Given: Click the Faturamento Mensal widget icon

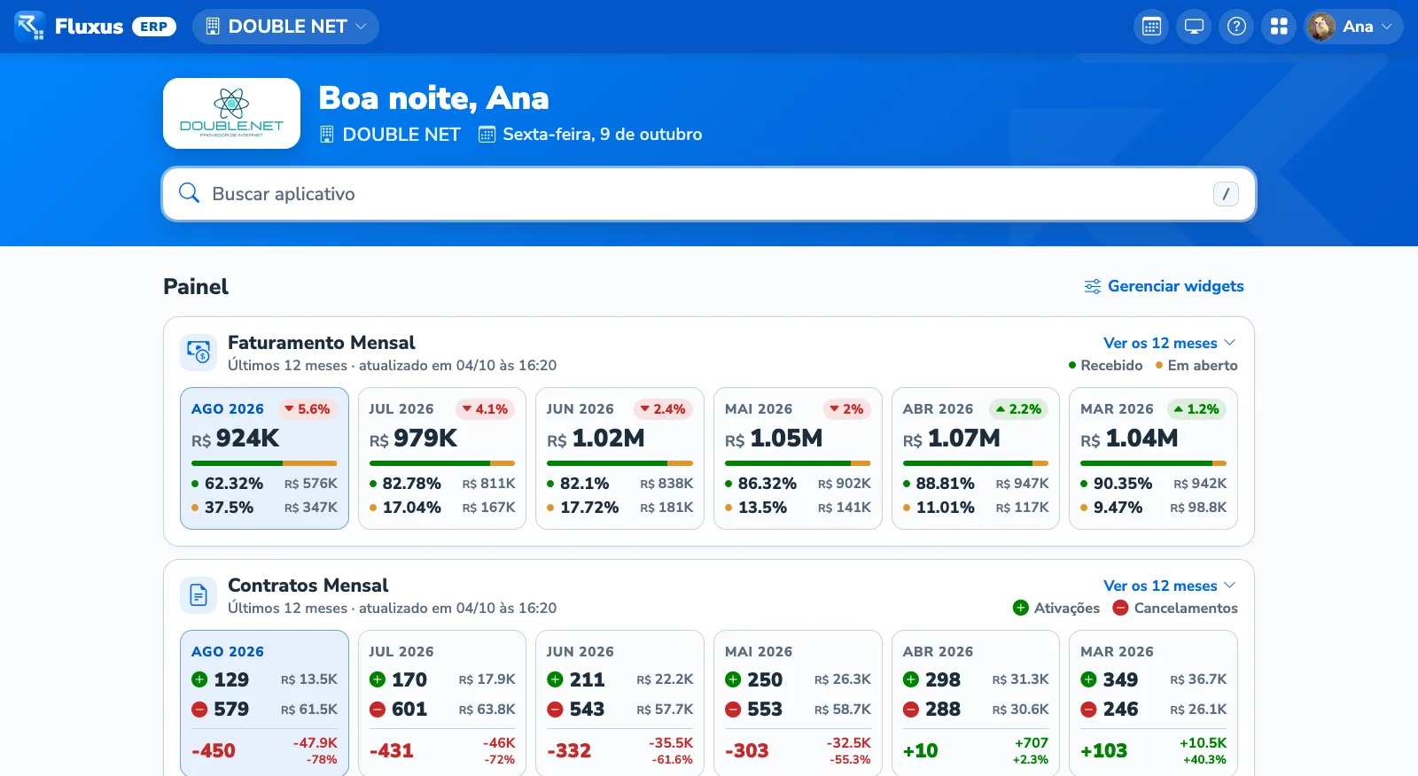Looking at the screenshot, I should (x=199, y=353).
